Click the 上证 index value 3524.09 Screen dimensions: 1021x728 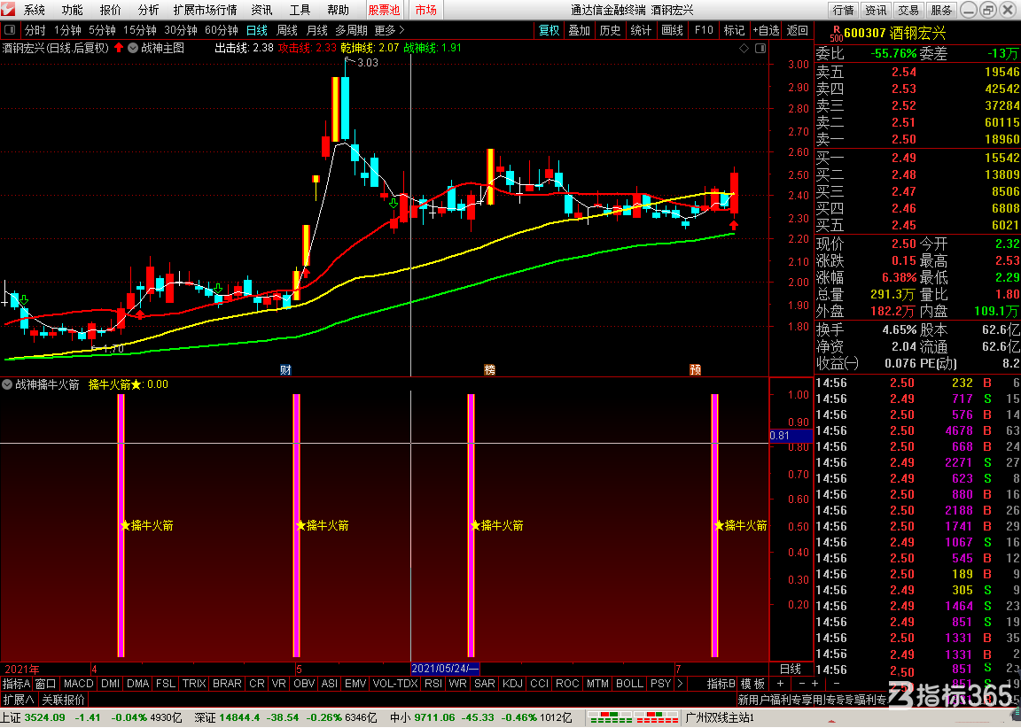click(45, 717)
